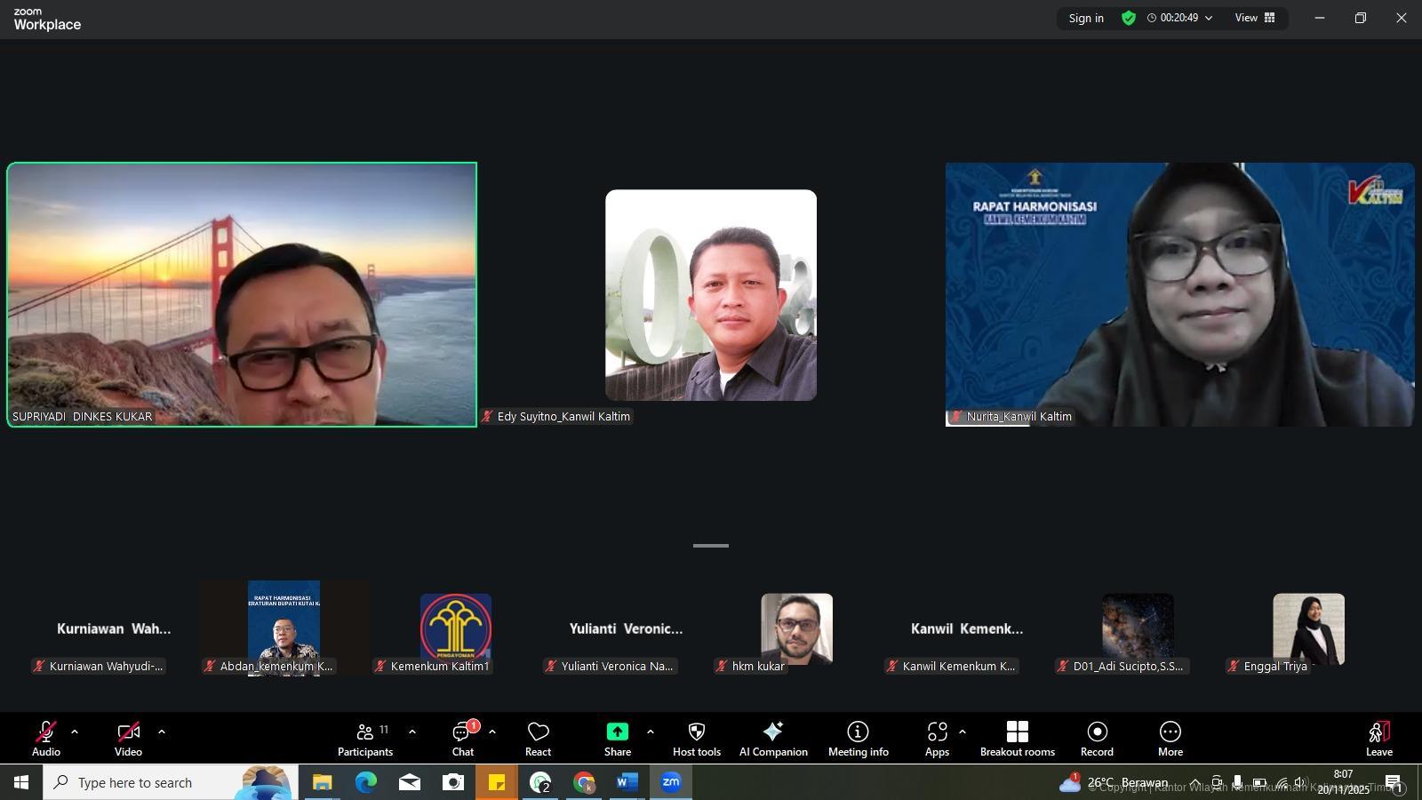Start screen sharing with Share button
This screenshot has width=1422, height=800.
(x=617, y=739)
